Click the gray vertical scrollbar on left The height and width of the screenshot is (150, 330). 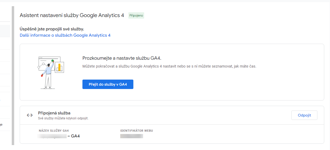(x=13, y=76)
